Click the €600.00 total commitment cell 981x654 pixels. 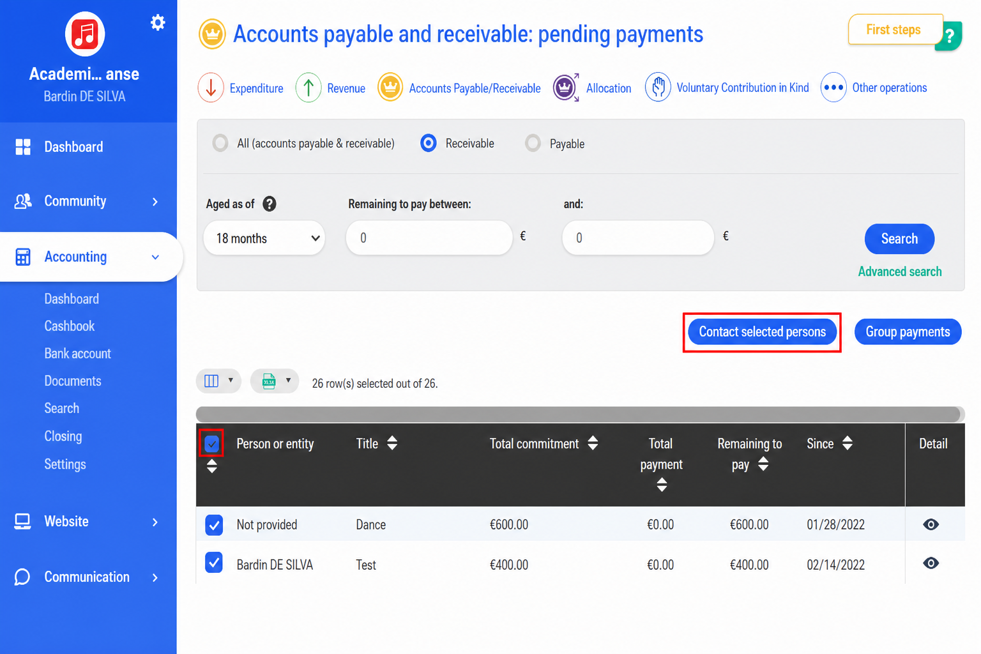coord(509,525)
